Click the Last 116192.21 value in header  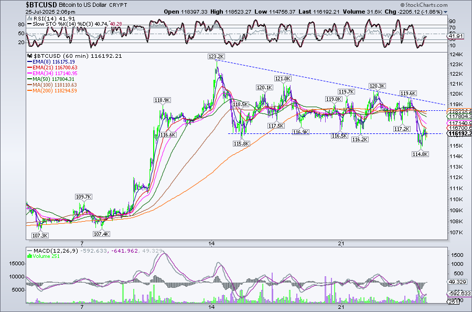pyautogui.click(x=319, y=12)
